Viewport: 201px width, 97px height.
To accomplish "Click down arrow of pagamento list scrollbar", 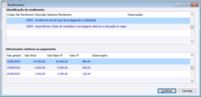I will pyautogui.click(x=192, y=81).
